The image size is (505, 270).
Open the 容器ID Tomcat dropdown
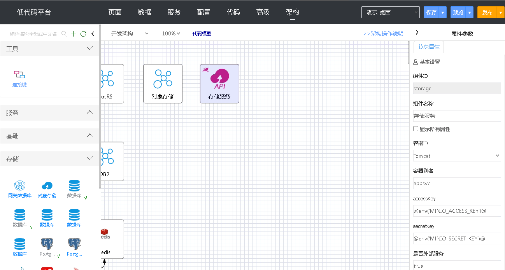point(457,156)
